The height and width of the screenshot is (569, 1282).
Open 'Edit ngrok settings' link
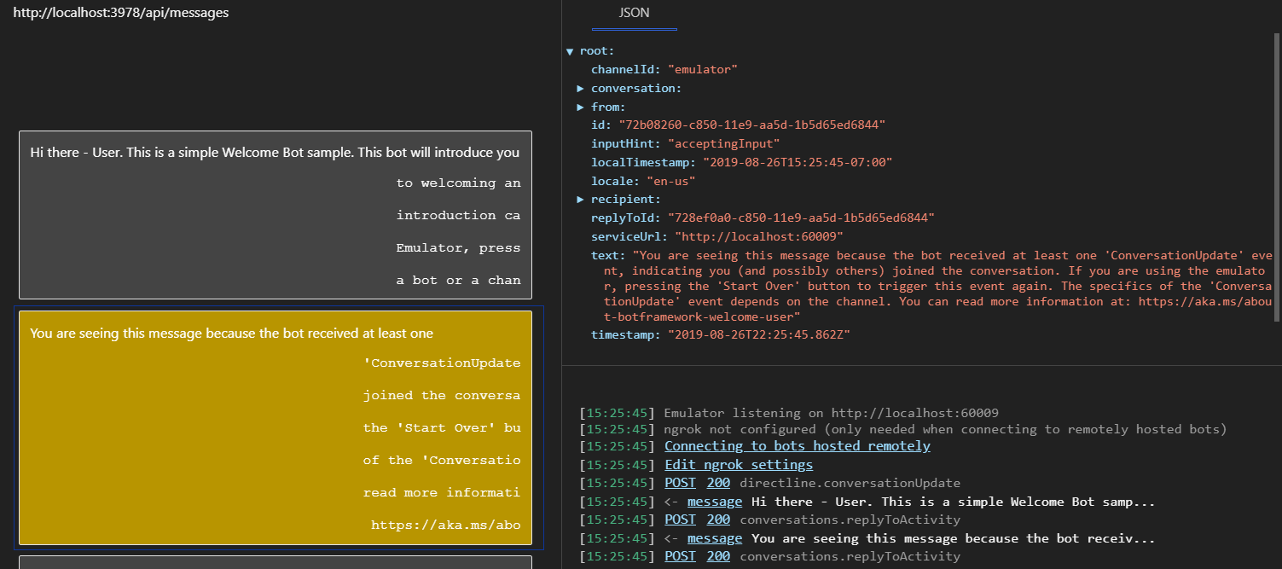[x=739, y=465]
